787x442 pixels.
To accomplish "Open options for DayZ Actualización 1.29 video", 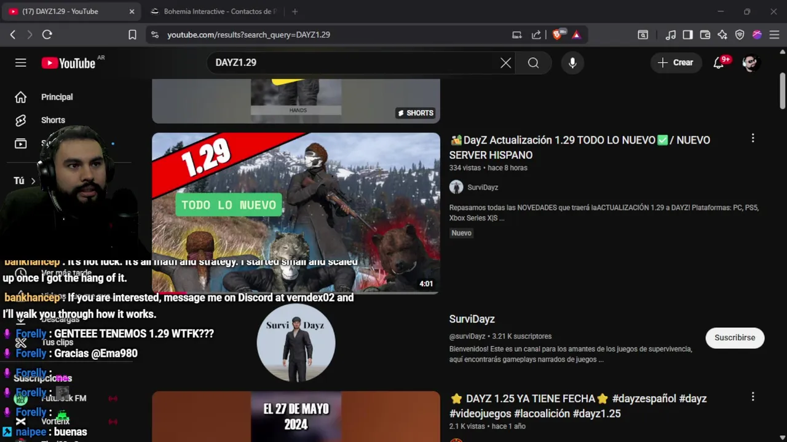I will pos(753,139).
